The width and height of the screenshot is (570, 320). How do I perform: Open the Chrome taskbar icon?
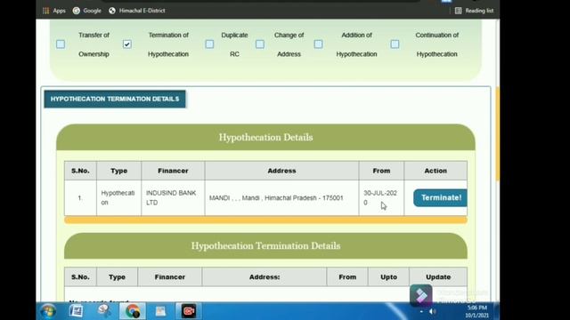133,311
